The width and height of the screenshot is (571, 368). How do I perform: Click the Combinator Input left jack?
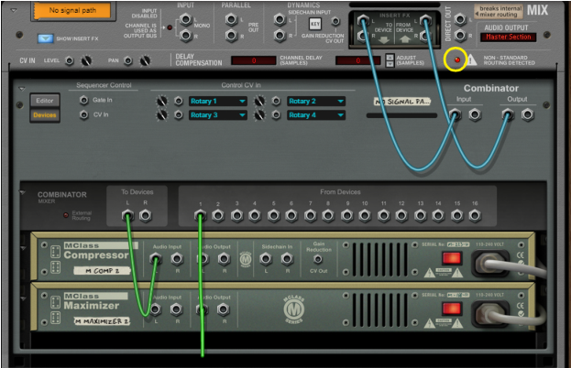click(x=455, y=115)
